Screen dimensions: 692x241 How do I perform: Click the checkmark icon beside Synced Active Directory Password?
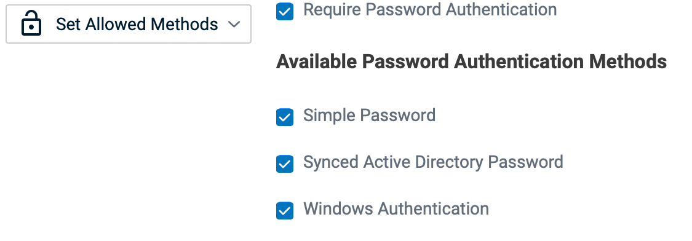click(285, 164)
